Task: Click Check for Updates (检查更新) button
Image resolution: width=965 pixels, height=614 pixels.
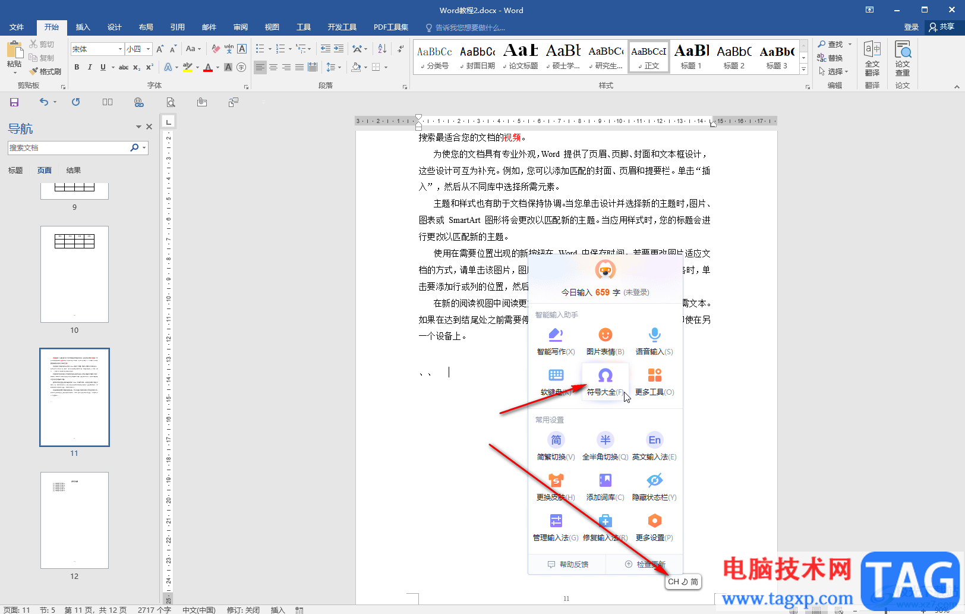Action: 645,565
